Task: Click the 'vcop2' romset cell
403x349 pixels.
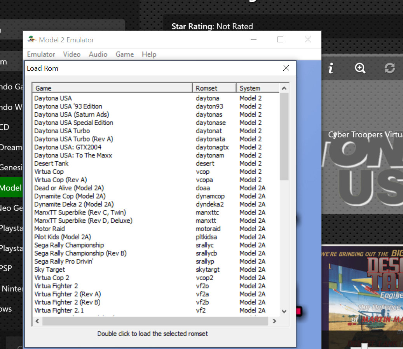Action: [x=204, y=278]
